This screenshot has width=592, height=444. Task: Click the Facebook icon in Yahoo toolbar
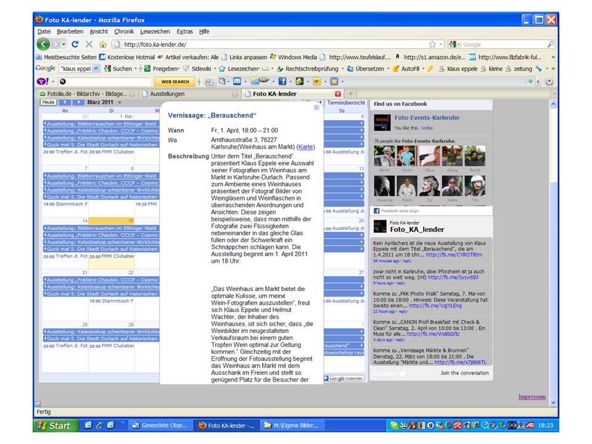(282, 81)
